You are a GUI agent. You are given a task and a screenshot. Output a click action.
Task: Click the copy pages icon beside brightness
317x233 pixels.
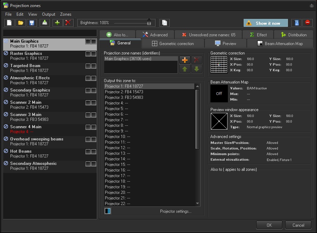click(x=164, y=23)
